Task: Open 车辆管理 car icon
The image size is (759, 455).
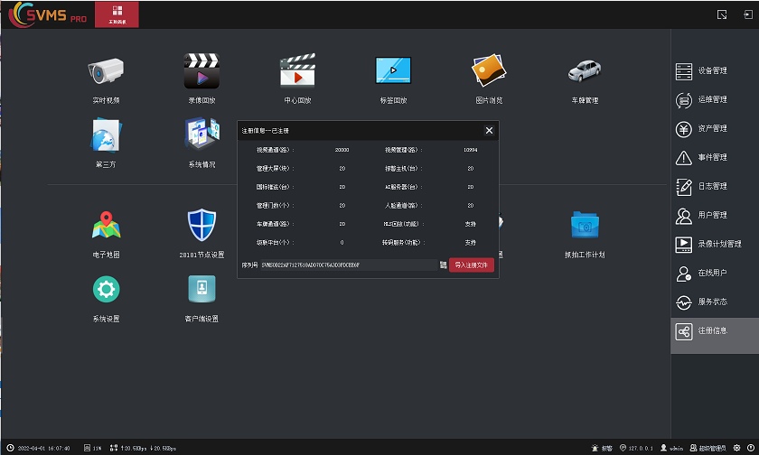Action: 585,72
